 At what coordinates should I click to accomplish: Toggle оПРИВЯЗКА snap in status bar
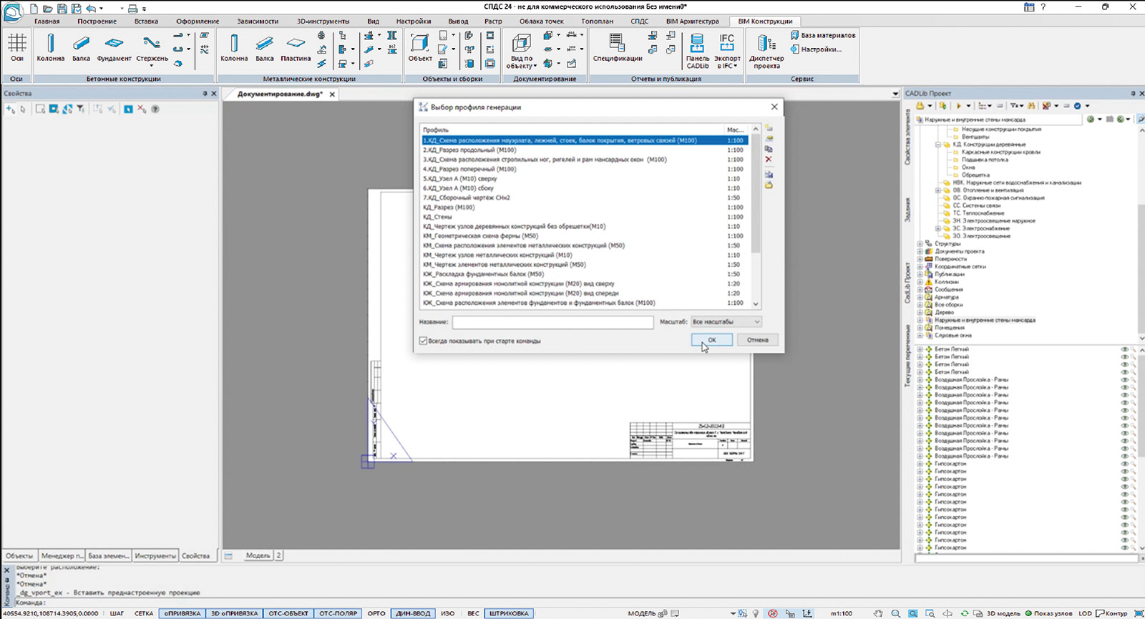[x=182, y=613]
